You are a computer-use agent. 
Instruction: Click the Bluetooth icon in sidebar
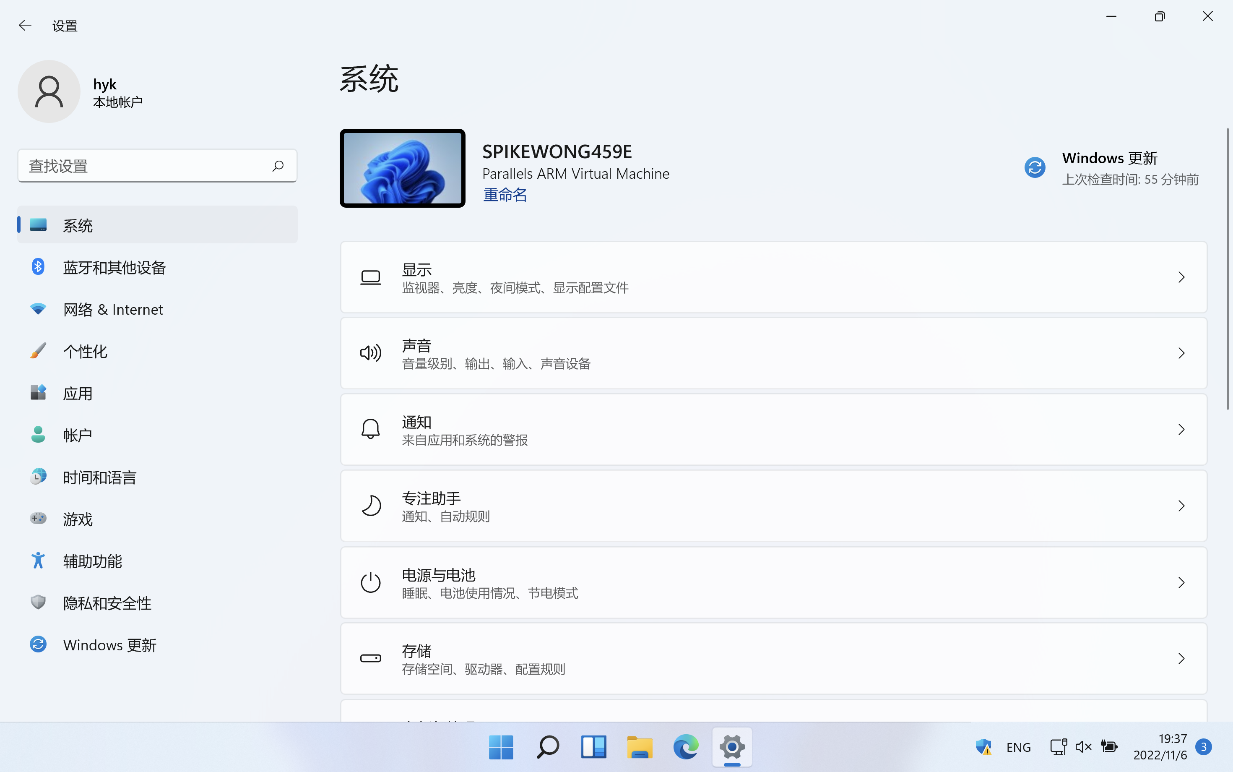pyautogui.click(x=38, y=266)
